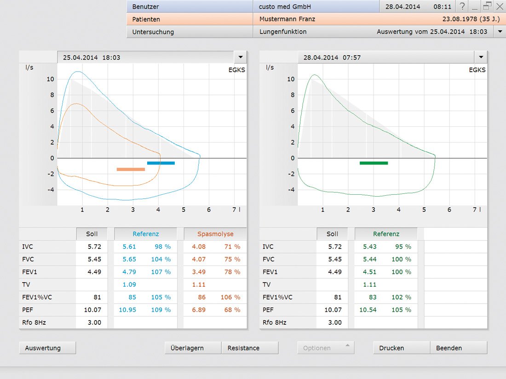Click Beenden to exit

click(x=458, y=348)
